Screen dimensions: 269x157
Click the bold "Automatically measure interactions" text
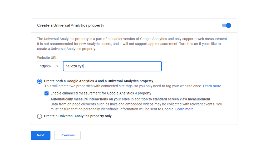coord(131,99)
